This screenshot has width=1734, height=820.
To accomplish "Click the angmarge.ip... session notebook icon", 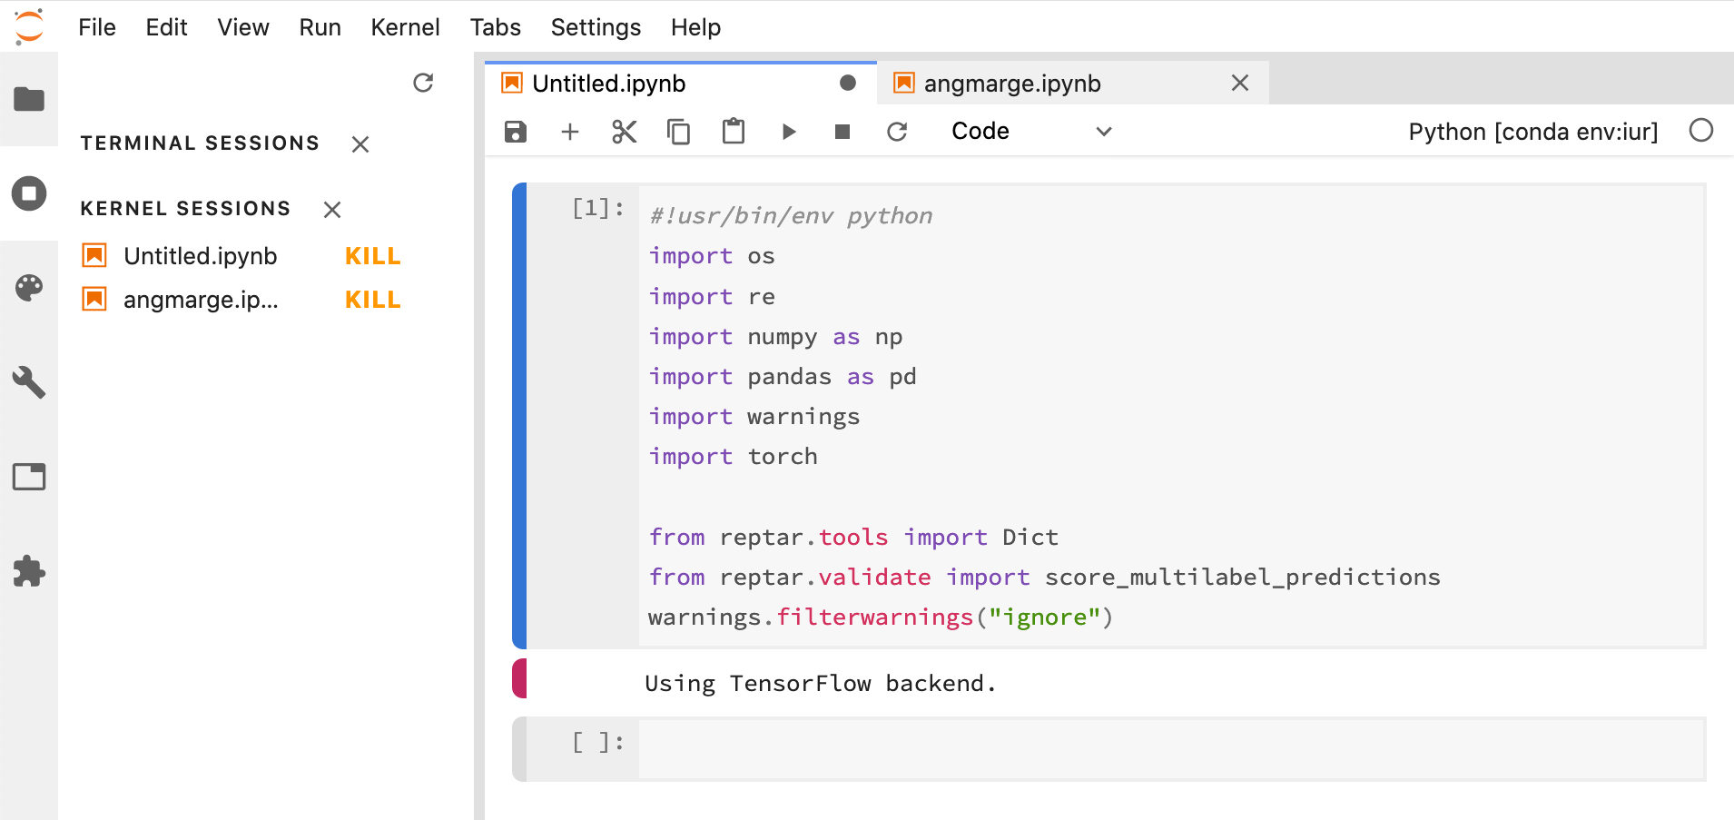I will coord(94,299).
